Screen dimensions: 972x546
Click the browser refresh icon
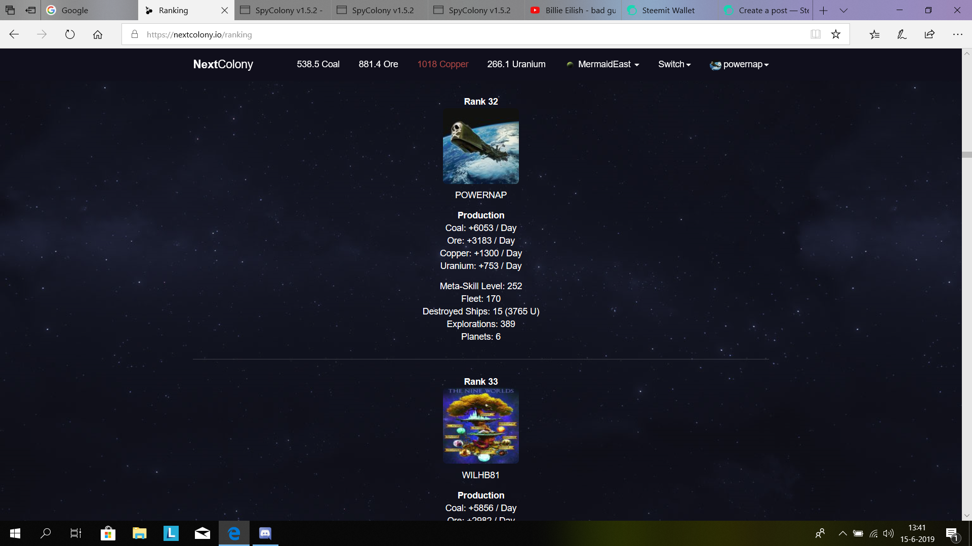[70, 34]
